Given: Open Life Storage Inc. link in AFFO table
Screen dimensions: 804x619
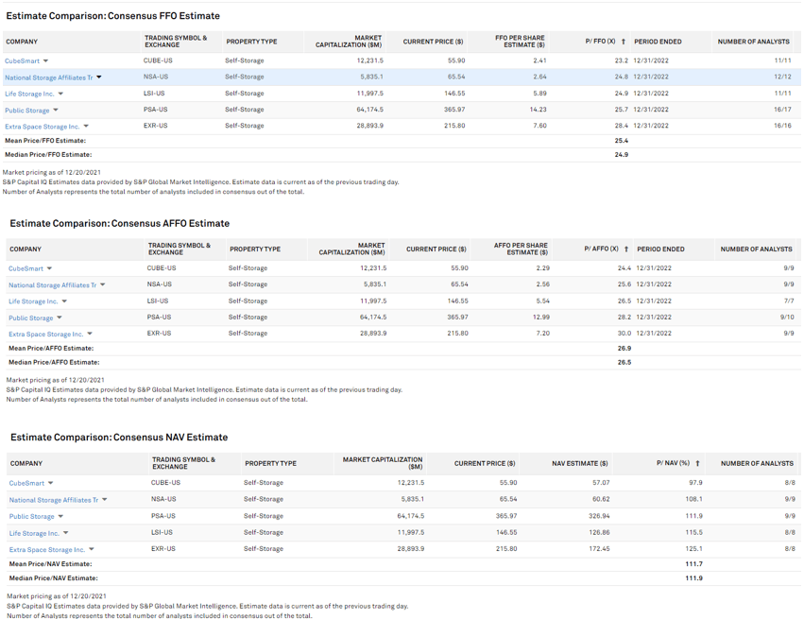Looking at the screenshot, I should tap(33, 301).
